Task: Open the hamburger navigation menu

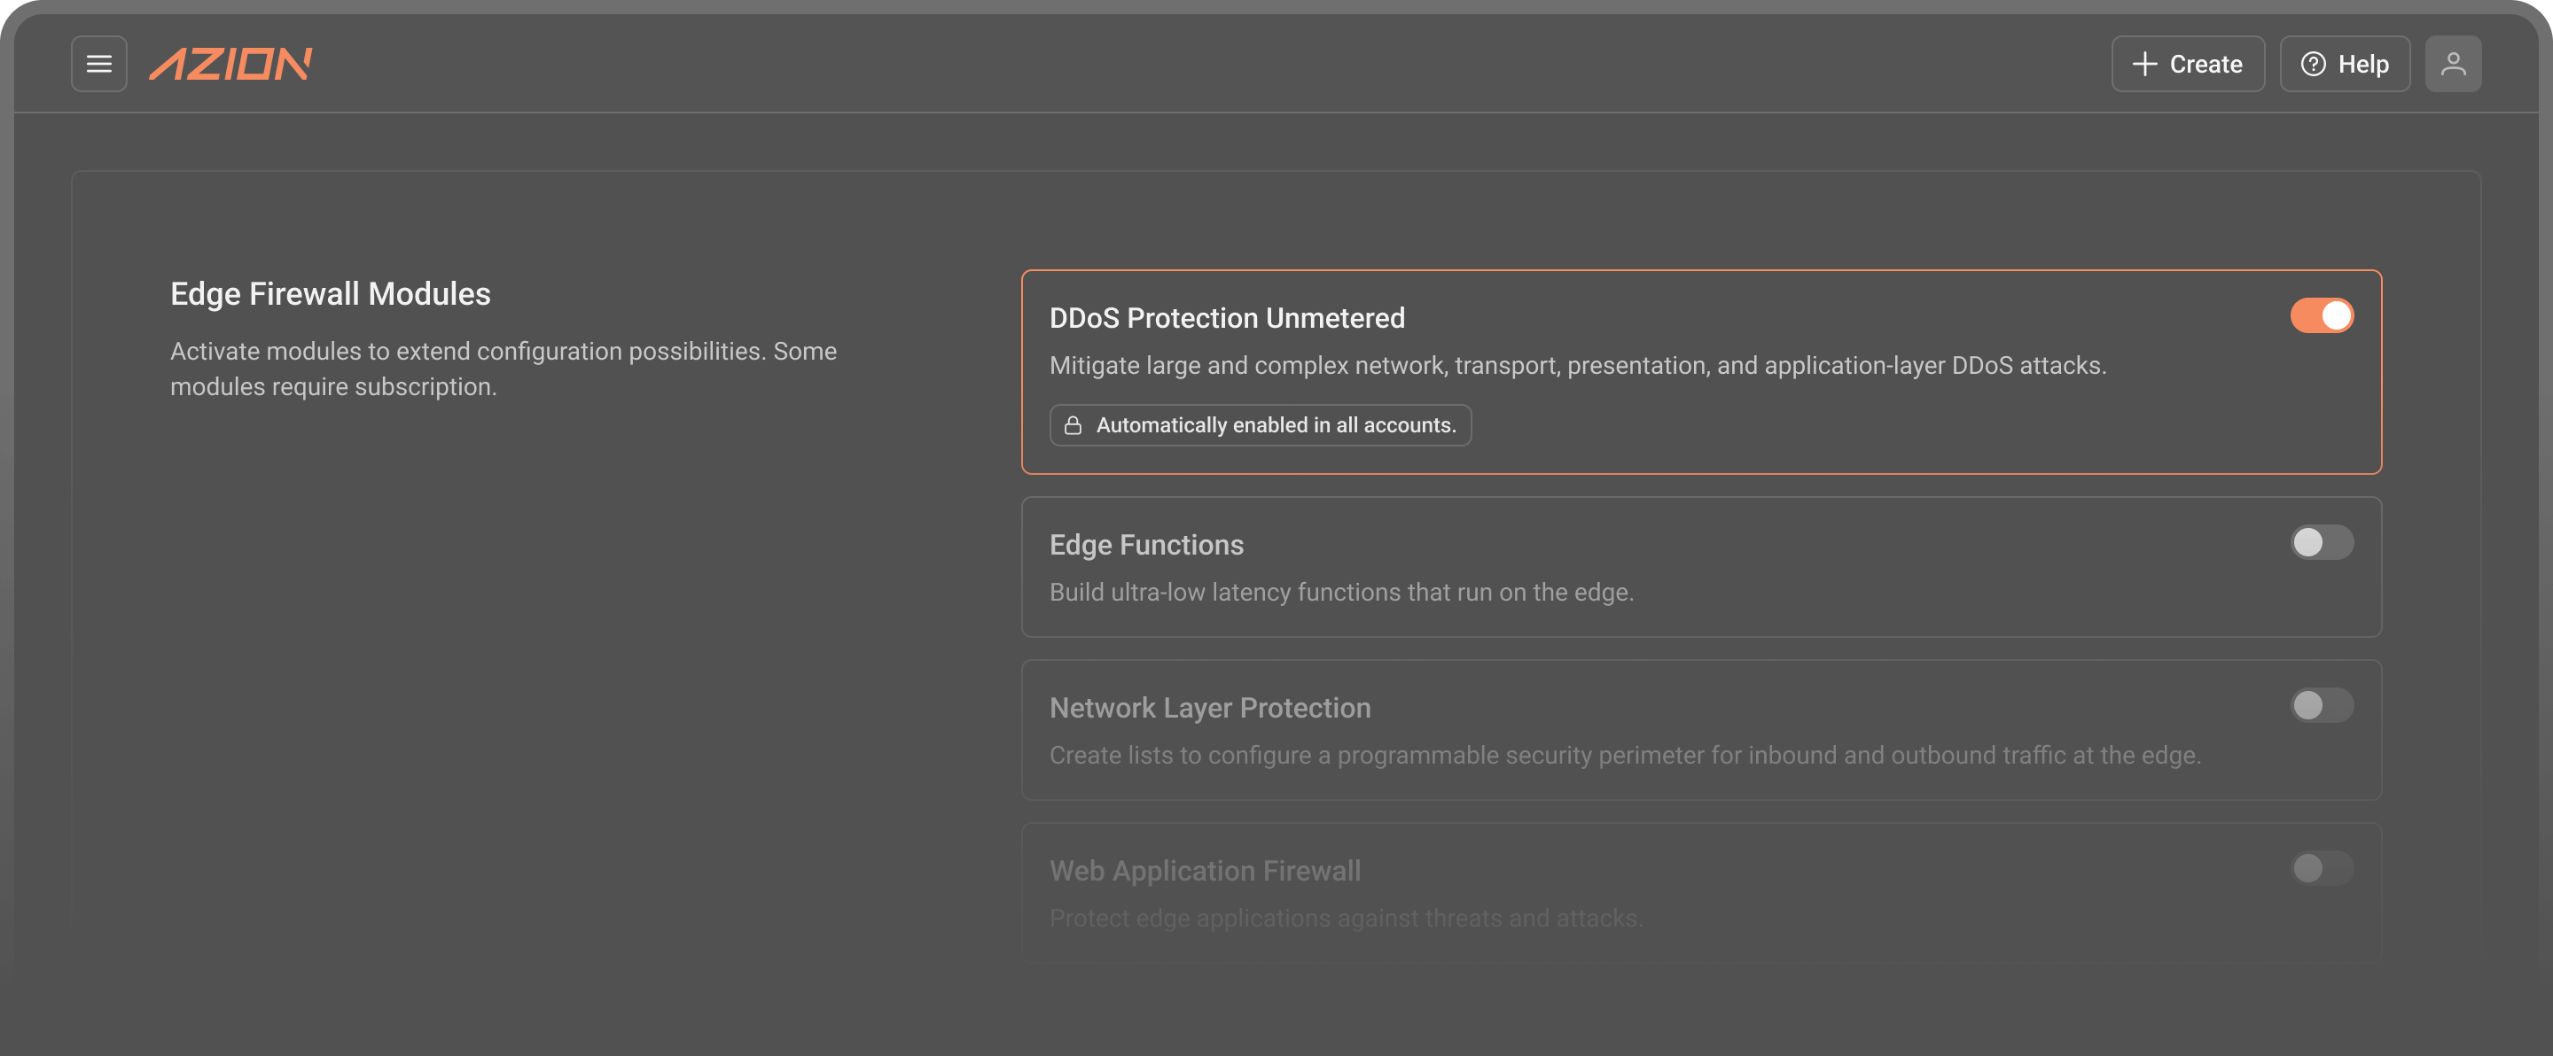Action: click(x=99, y=65)
